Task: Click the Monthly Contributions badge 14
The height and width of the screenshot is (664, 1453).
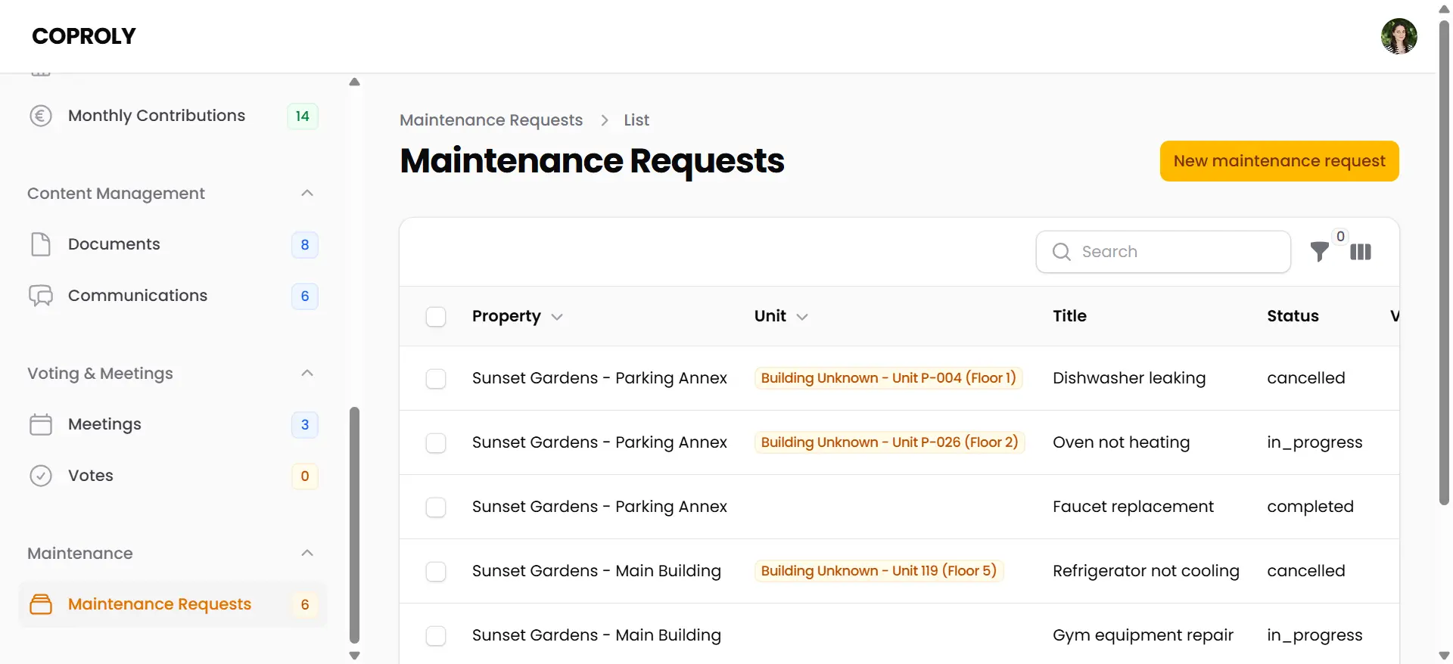Action: [x=303, y=116]
